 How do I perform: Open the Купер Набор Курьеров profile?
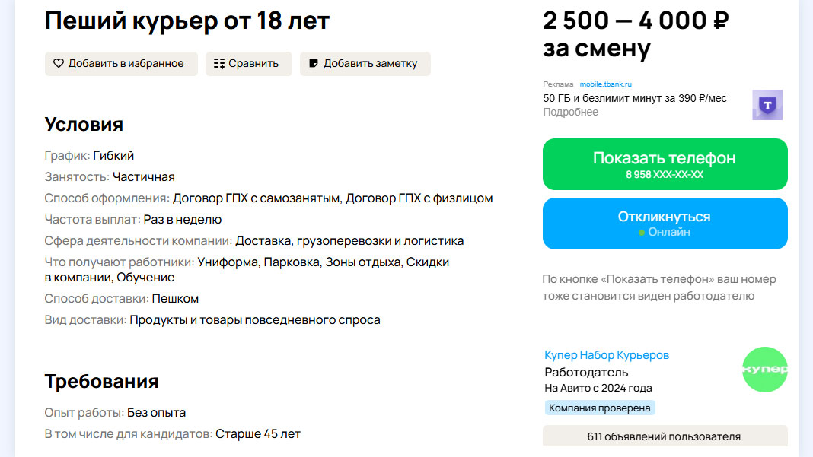(607, 355)
